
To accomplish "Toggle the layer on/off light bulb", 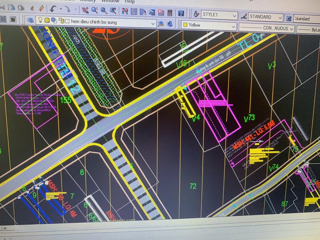I will point(40,20).
